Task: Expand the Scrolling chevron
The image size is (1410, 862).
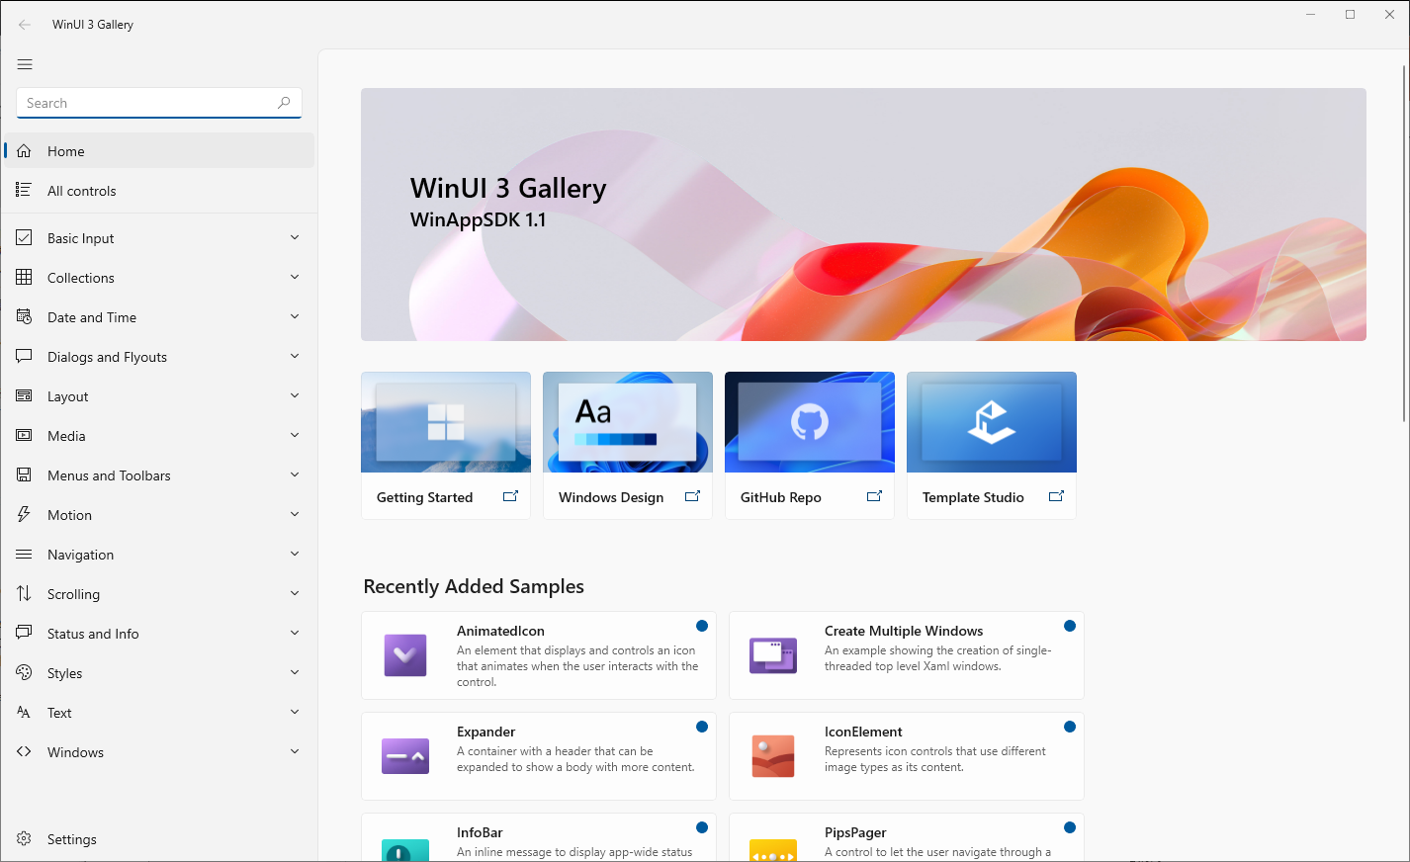Action: point(295,593)
